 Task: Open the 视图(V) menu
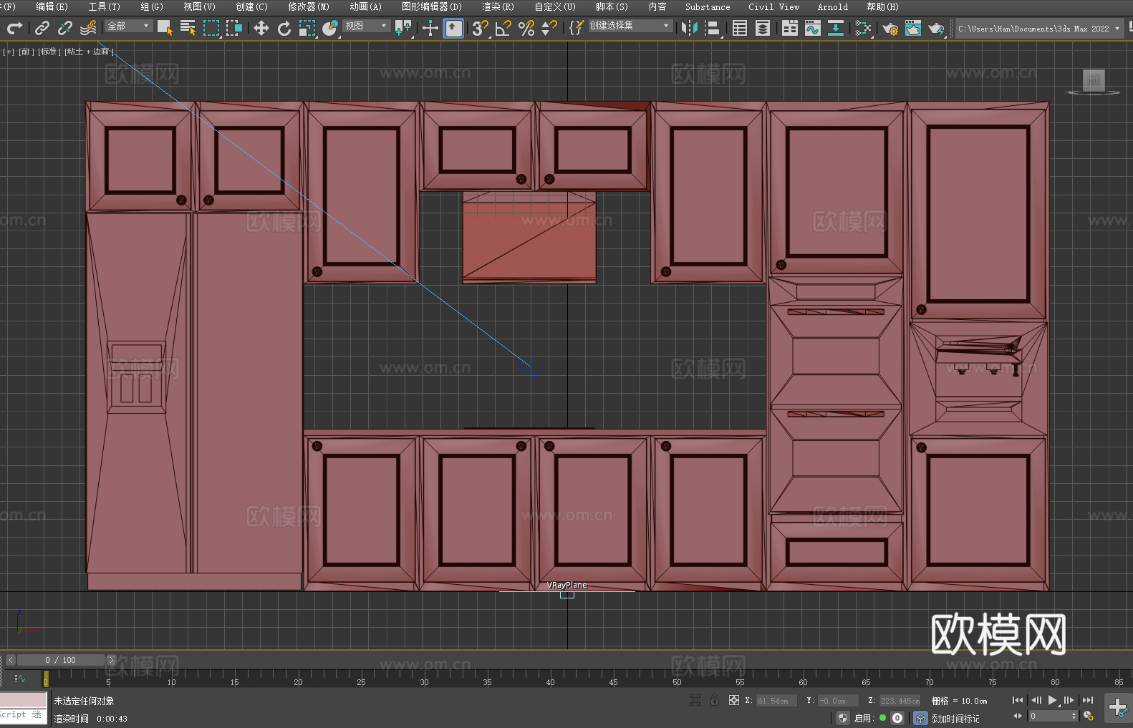pos(199,6)
